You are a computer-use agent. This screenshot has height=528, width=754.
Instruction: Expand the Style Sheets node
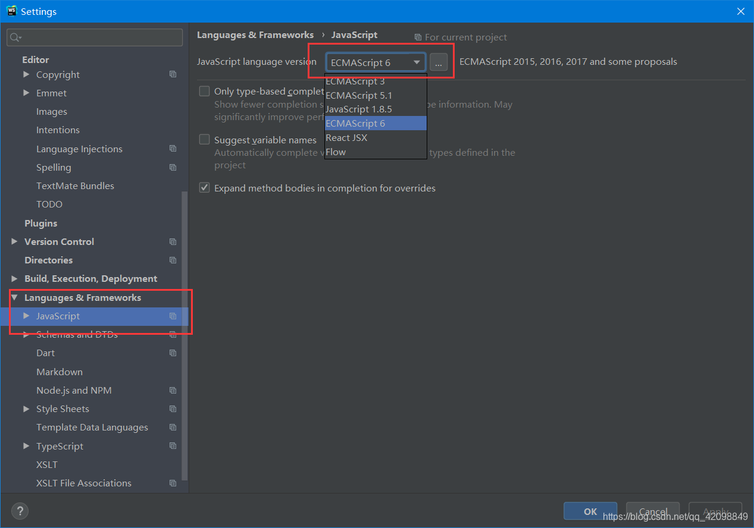pos(26,408)
